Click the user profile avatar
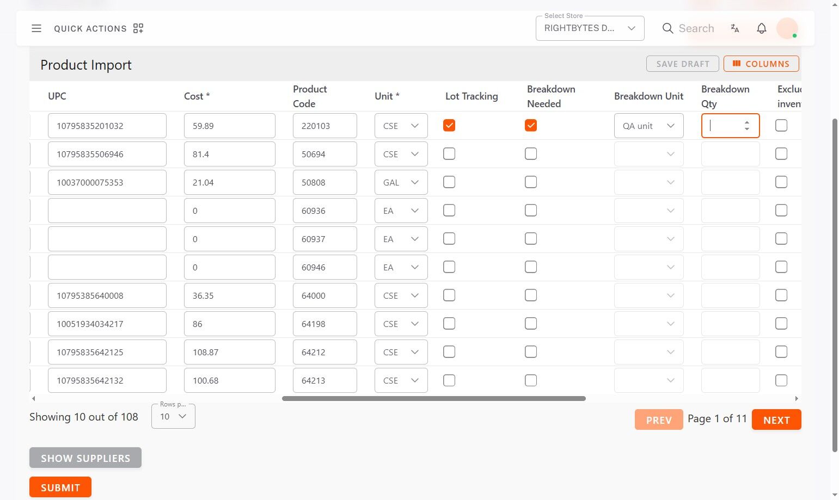Viewport: 839px width, 500px height. point(787,28)
